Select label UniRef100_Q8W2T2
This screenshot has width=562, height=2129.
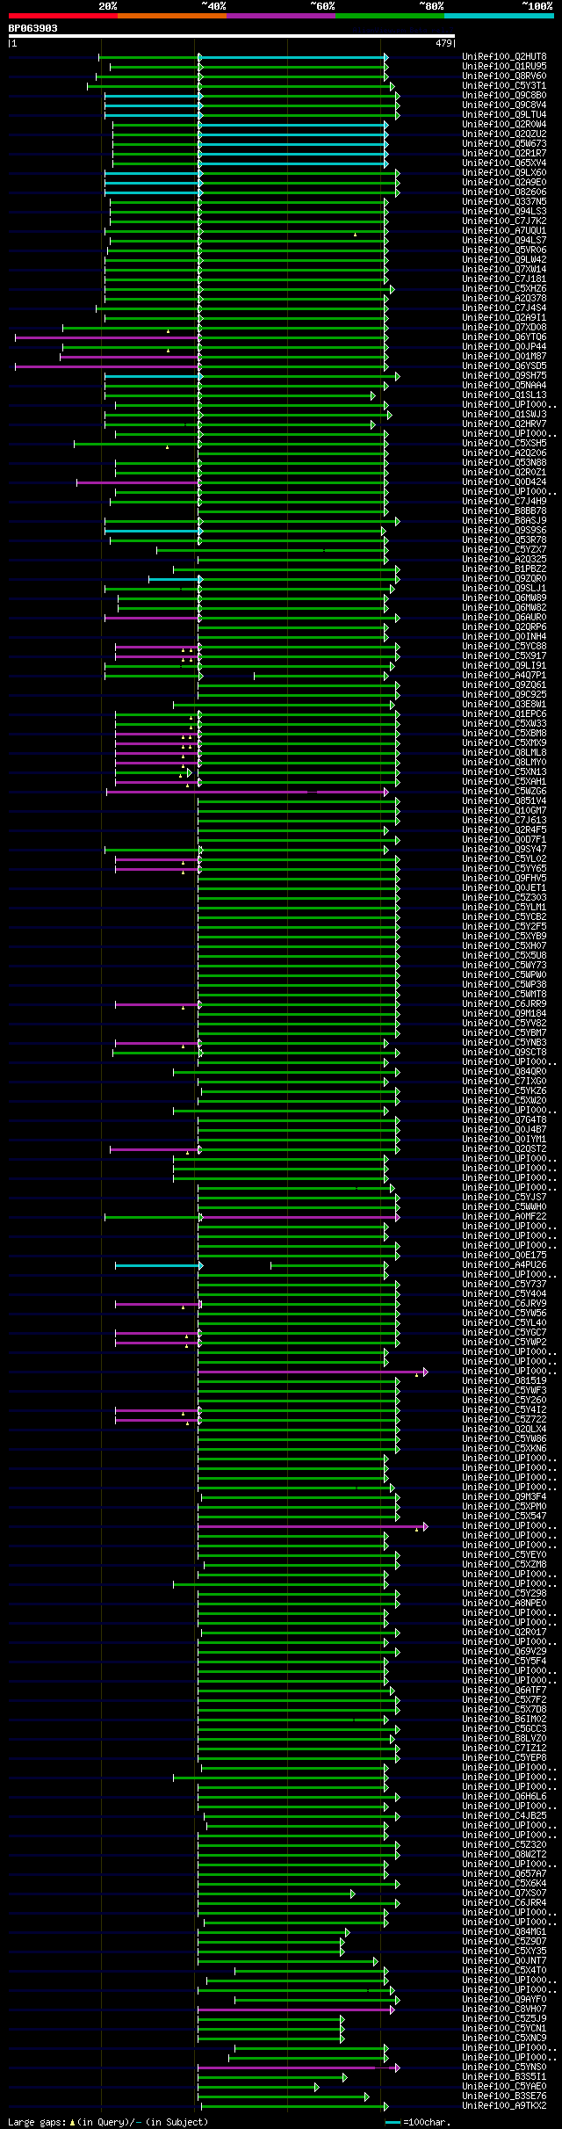pos(504,1855)
